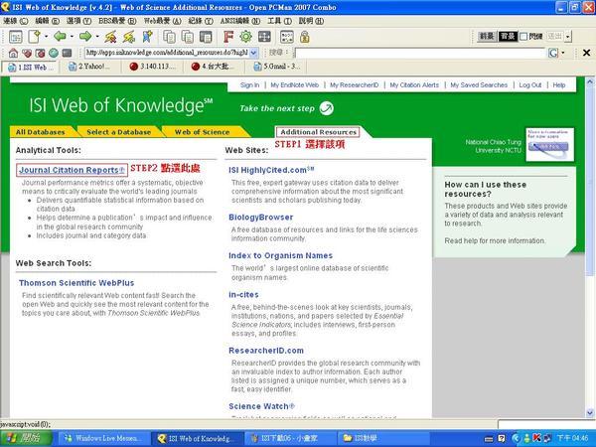The image size is (596, 447).
Task: Click the 開始 Start button
Action: (26, 438)
